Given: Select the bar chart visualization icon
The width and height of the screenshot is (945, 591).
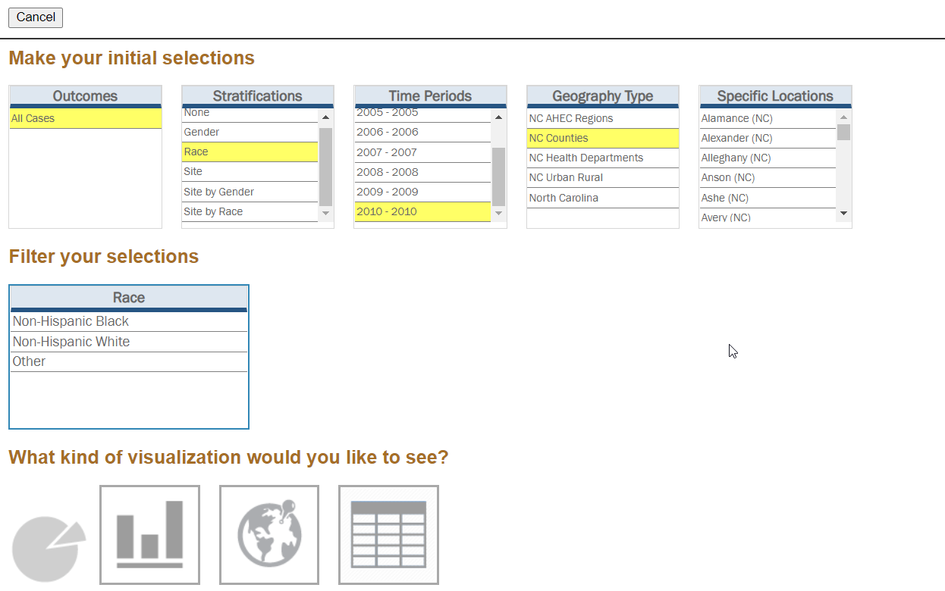Looking at the screenshot, I should [149, 535].
